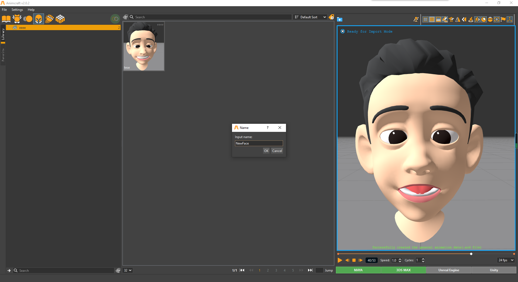This screenshot has height=282, width=518.
Task: Play the animation preview
Action: coord(340,260)
